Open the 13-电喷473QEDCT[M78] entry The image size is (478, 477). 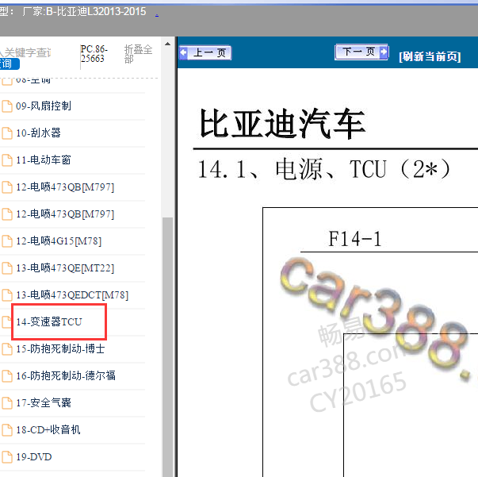point(72,294)
